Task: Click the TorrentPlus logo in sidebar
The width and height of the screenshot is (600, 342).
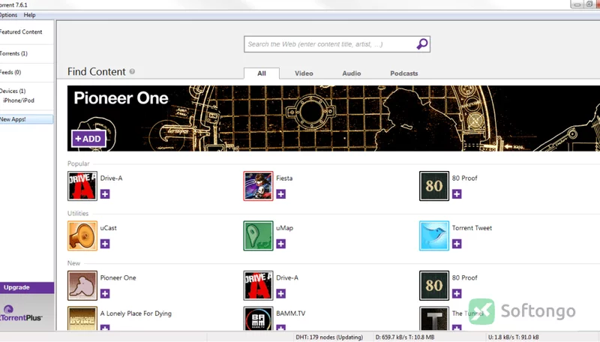Action: pos(21,313)
